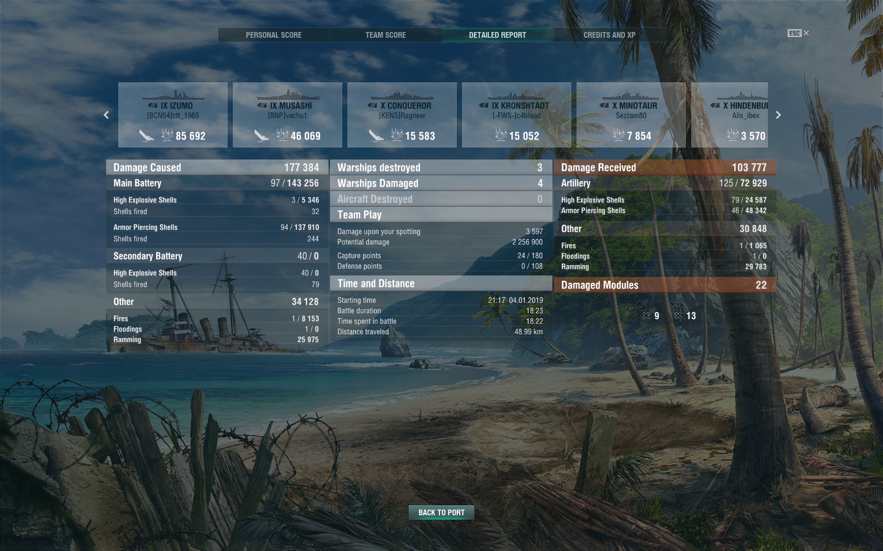Click the damaged module icon showing 9
The height and width of the screenshot is (551, 883).
click(x=646, y=310)
